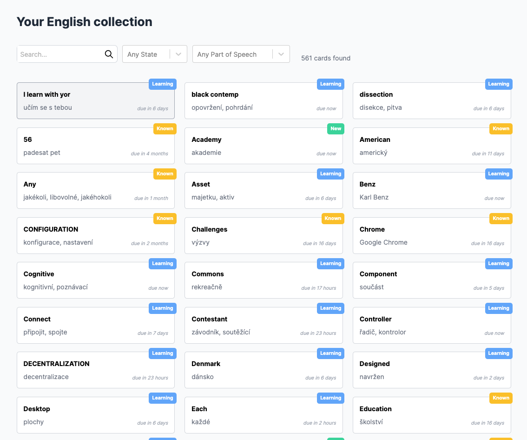Click the Known badge on Education card
The image size is (527, 440).
(501, 398)
